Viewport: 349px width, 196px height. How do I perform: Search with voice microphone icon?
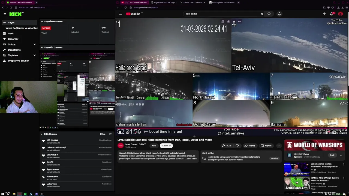click(x=279, y=14)
